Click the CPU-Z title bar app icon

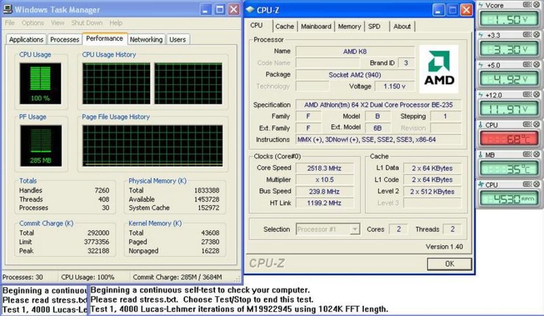point(250,10)
